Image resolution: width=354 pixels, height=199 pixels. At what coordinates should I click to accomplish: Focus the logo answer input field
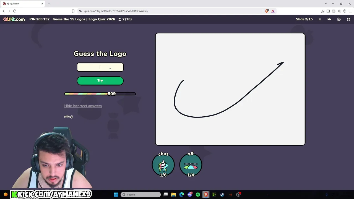point(100,67)
